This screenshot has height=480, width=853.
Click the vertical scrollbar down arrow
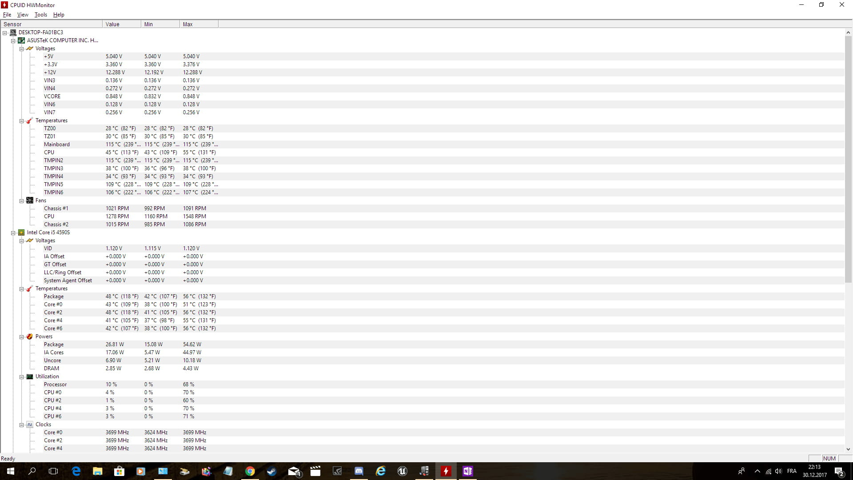[848, 449]
